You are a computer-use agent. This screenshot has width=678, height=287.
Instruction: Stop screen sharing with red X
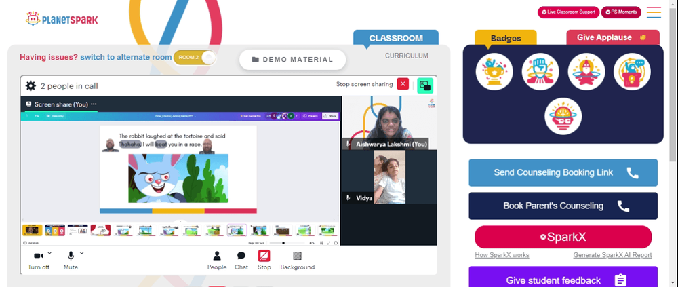tap(403, 84)
